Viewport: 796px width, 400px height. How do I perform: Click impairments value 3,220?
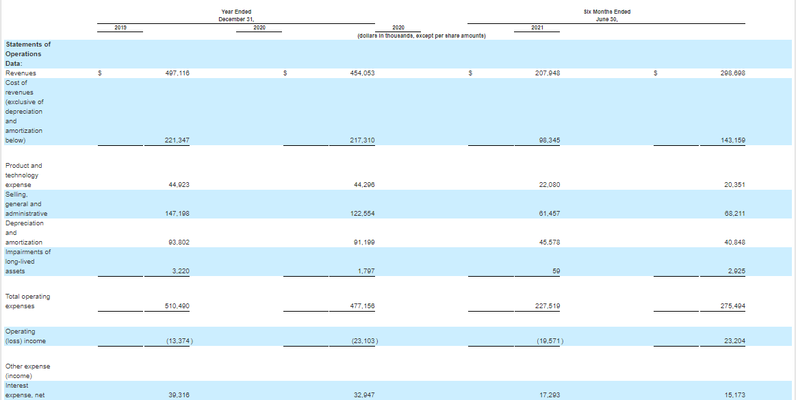181,271
